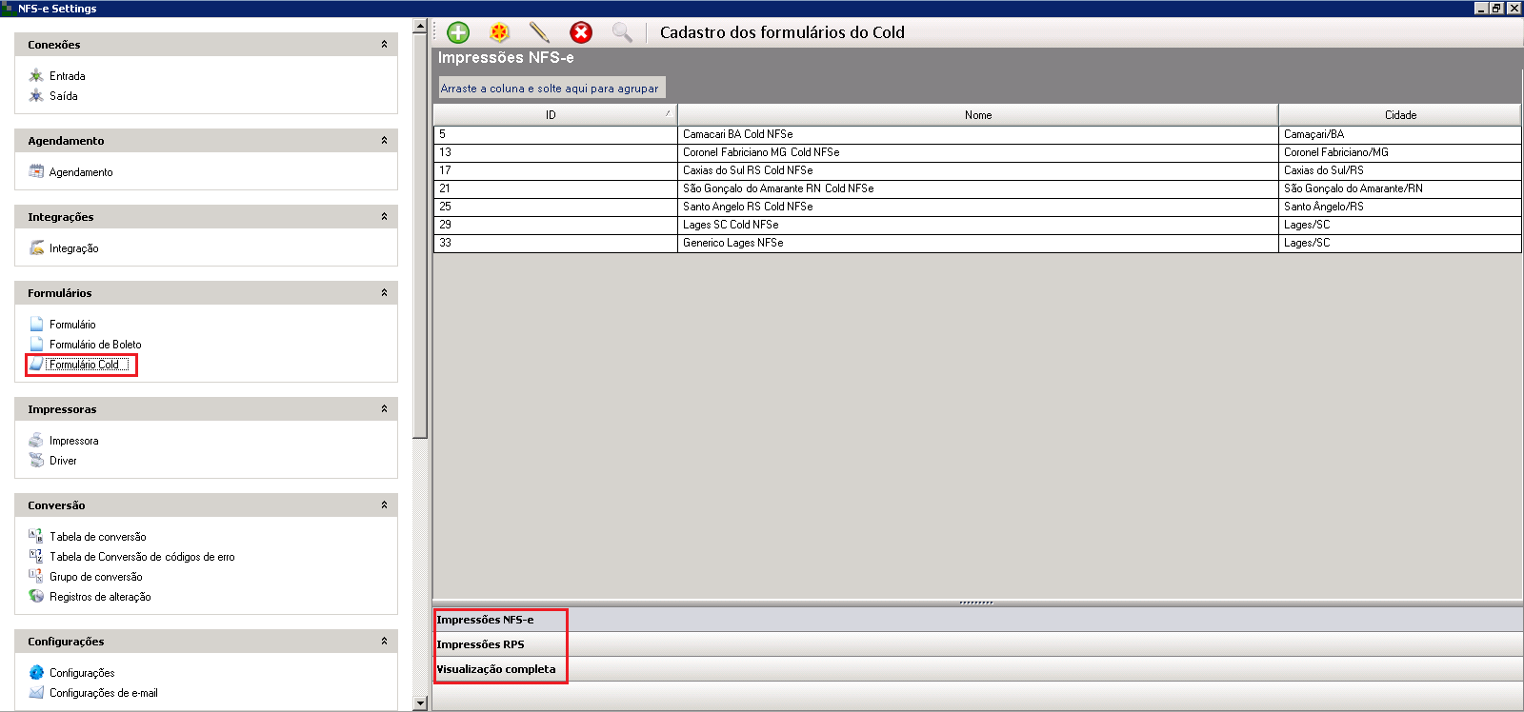Click the Lages/SC city cell in row 33
Screen dimensions: 1524x712
click(x=1400, y=243)
